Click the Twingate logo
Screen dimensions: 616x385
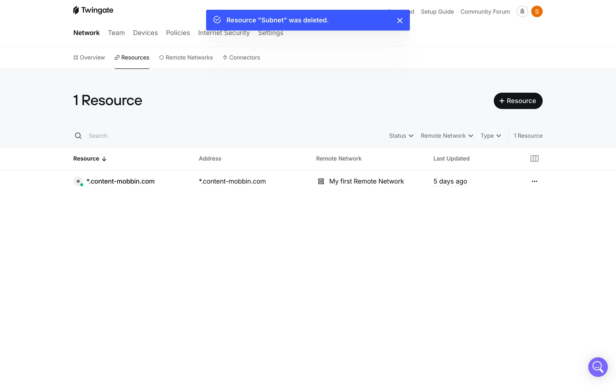[x=93, y=10]
